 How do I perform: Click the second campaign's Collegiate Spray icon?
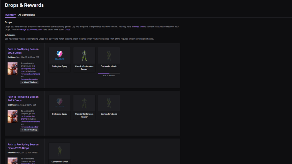[x=59, y=103]
